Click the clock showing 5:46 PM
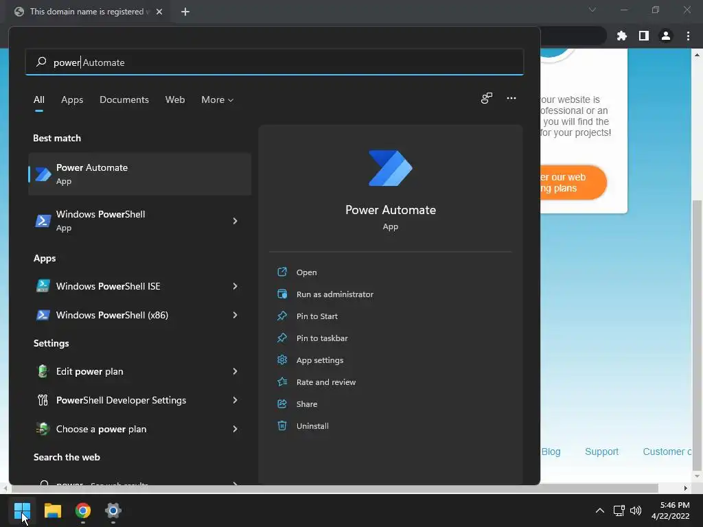The image size is (703, 527). 675,505
